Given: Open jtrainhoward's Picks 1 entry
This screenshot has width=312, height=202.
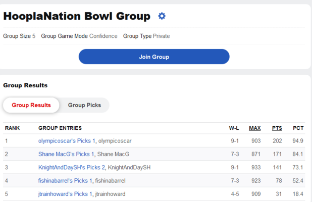Looking at the screenshot, I should coord(65,194).
